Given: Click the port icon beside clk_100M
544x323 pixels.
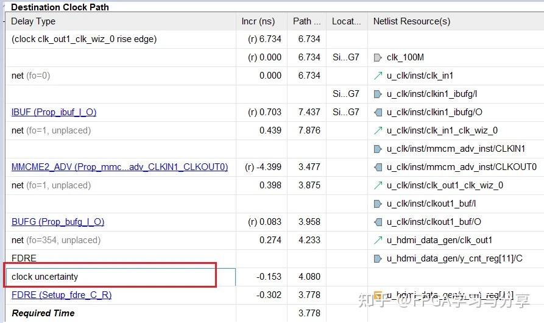Looking at the screenshot, I should coord(378,58).
